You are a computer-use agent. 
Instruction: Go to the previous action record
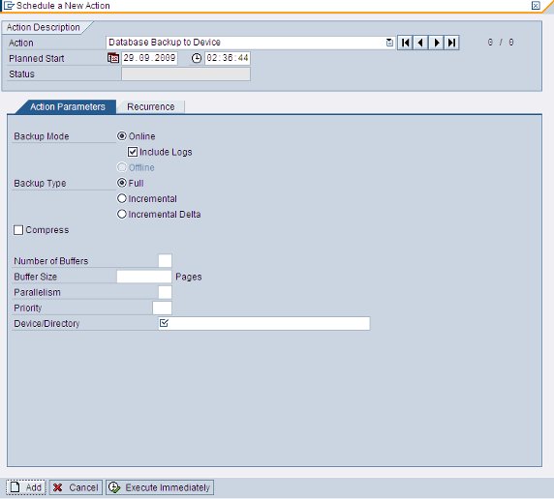(x=420, y=43)
